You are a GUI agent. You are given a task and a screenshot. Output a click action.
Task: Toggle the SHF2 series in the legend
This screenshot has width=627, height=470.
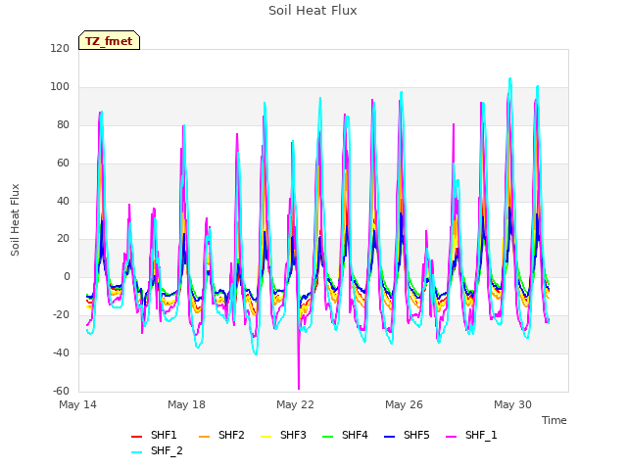tap(222, 435)
